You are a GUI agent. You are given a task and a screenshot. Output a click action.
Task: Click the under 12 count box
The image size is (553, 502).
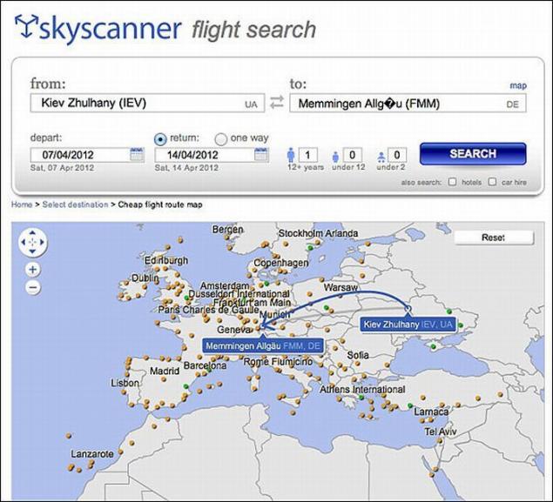[x=353, y=155]
